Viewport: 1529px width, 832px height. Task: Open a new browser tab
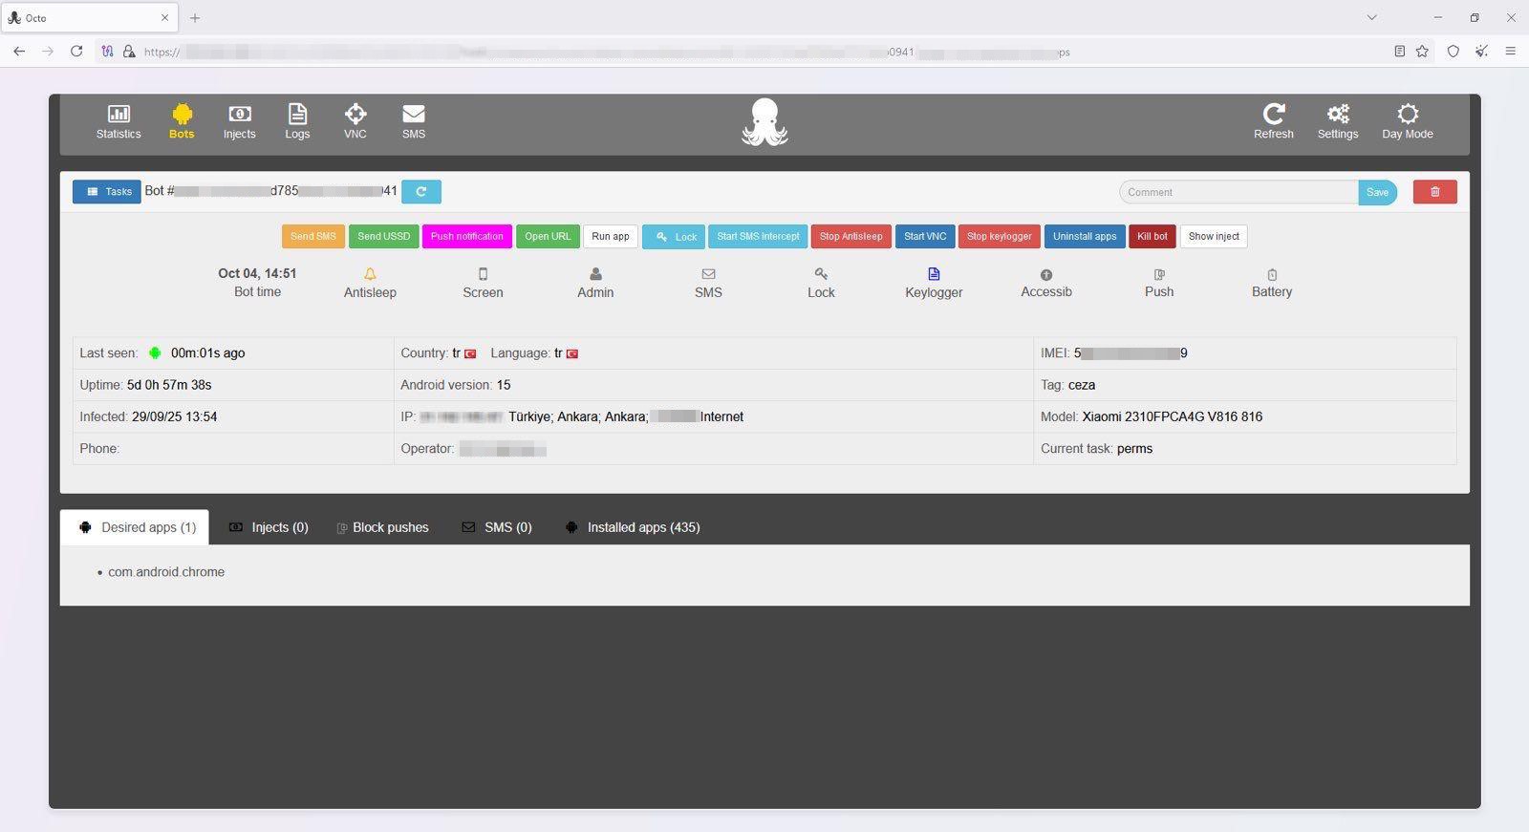pyautogui.click(x=195, y=17)
